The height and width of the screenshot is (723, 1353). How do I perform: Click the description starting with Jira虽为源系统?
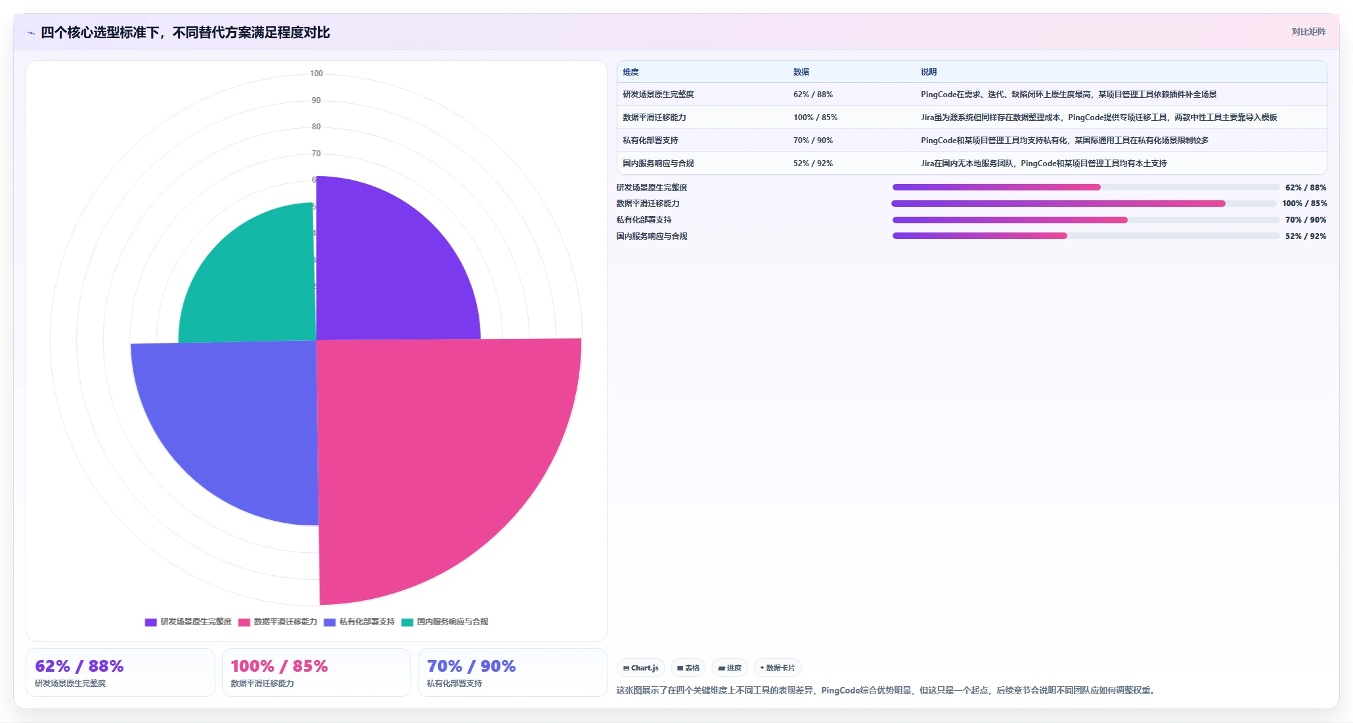1099,118
